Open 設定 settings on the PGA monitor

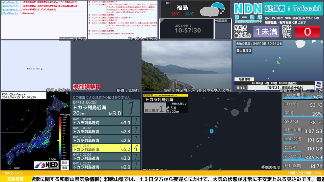(65, 162)
